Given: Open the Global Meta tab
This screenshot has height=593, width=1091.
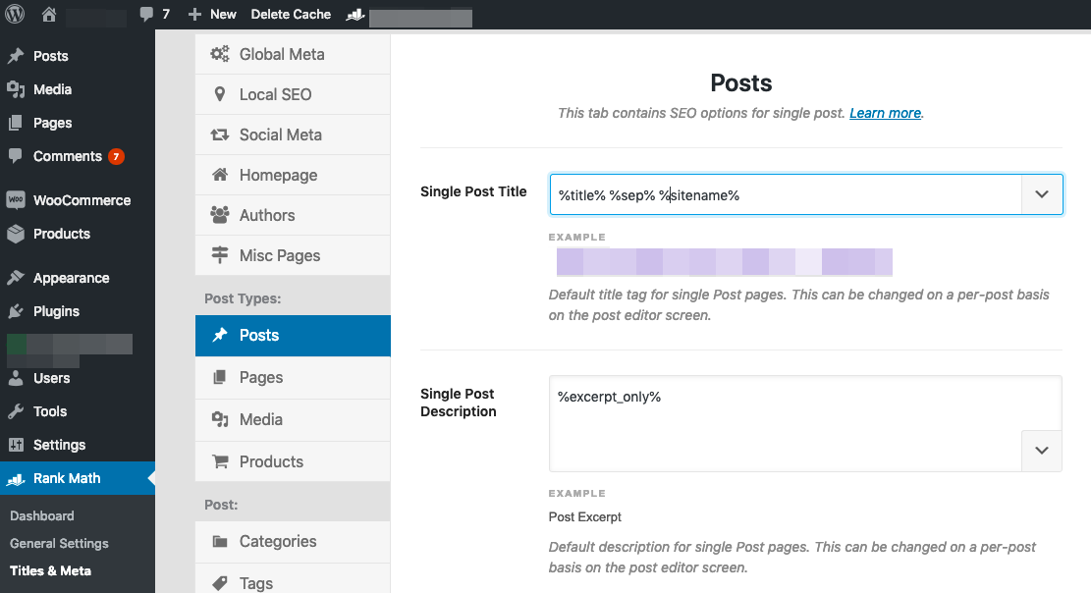Looking at the screenshot, I should [x=293, y=54].
